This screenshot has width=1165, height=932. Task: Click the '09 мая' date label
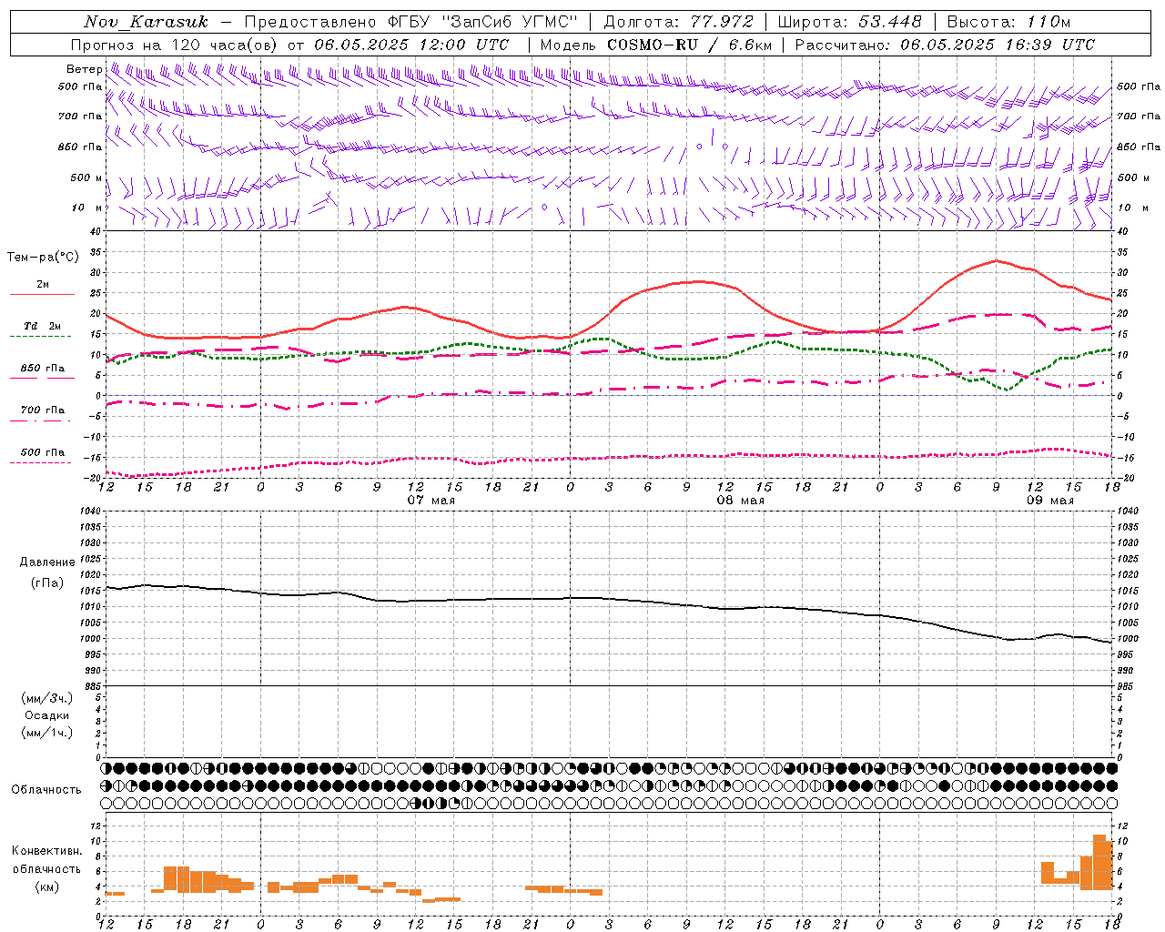click(x=1050, y=501)
